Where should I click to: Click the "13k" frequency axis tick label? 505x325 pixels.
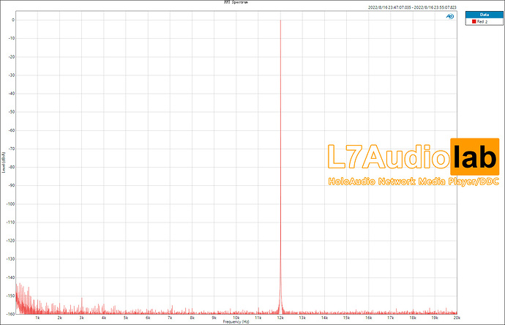[302, 318]
